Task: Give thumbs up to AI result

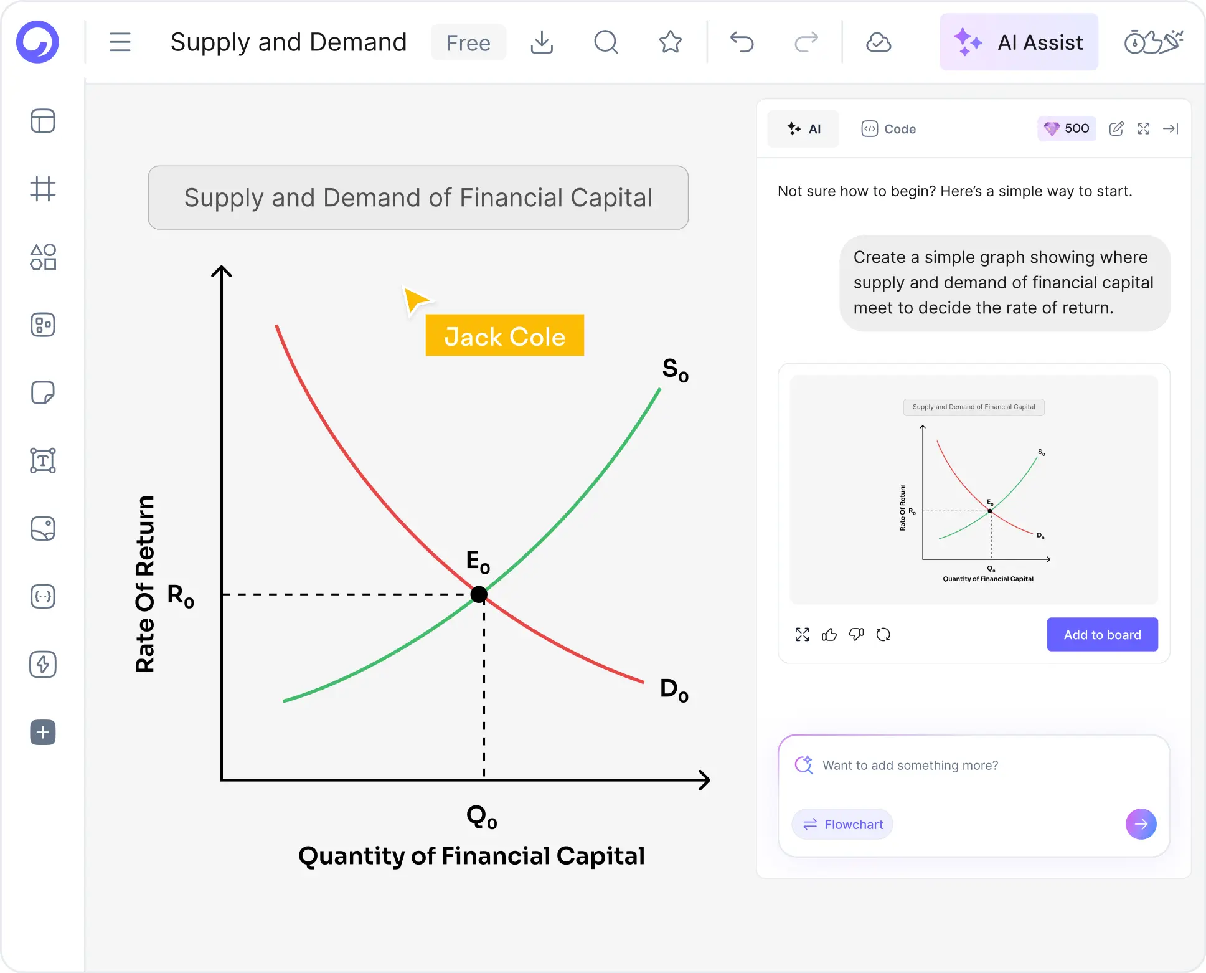Action: [829, 635]
